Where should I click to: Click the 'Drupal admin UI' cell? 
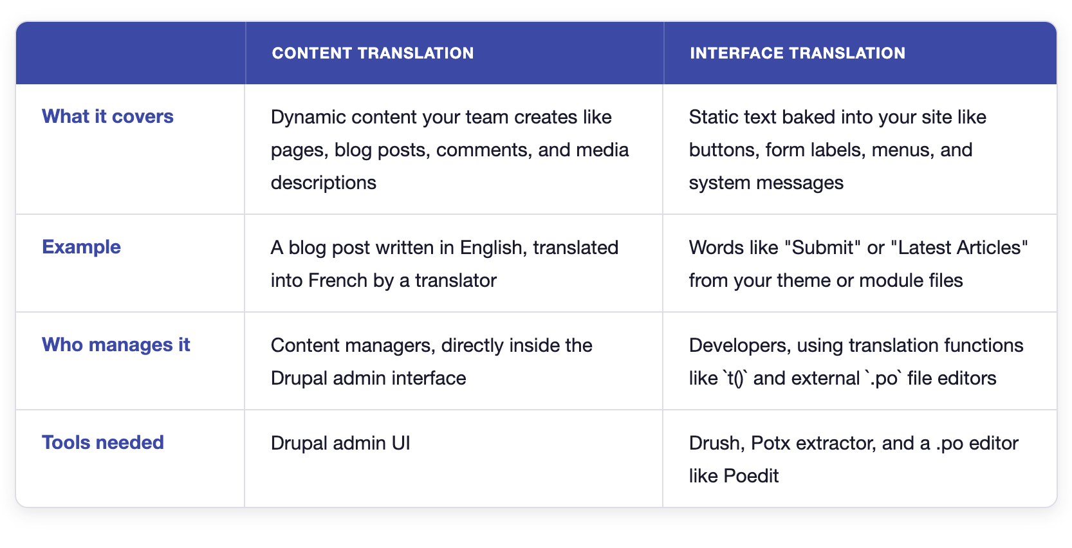(454, 459)
